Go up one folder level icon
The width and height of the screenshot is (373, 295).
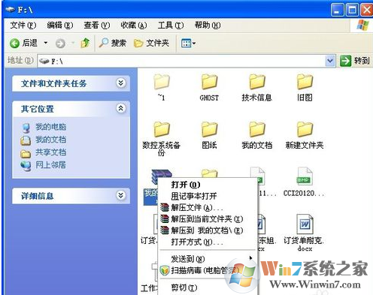[x=85, y=43]
